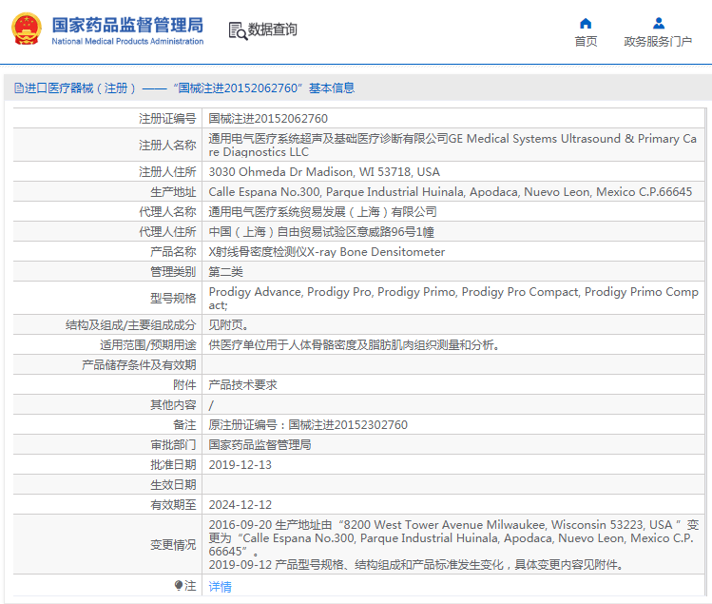Click the national emblem logo
The image size is (712, 604).
point(27,29)
